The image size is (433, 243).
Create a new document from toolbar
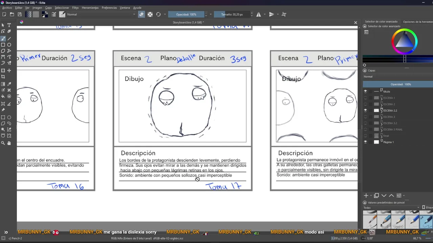point(4,14)
